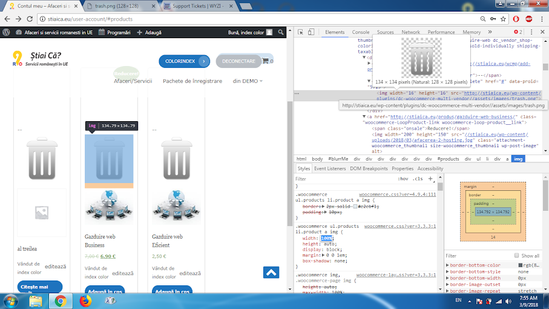Bookmark this page with the star icon
The image size is (549, 309).
[503, 19]
